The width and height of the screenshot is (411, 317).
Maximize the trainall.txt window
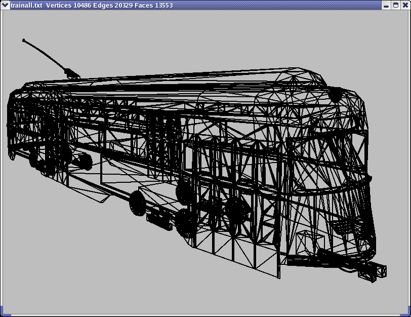396,5
